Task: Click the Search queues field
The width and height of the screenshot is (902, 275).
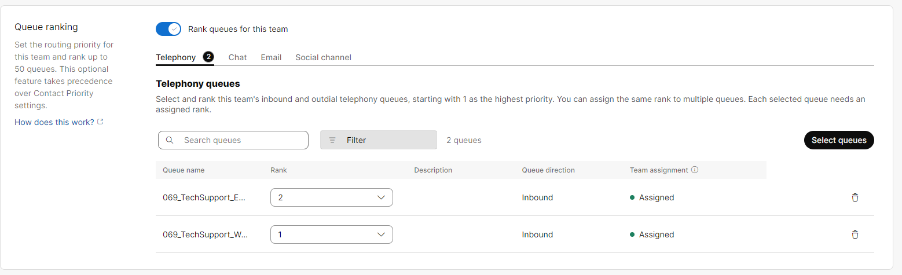Action: [x=233, y=140]
